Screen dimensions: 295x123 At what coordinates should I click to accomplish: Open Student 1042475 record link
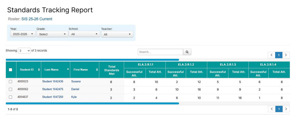[53, 89]
